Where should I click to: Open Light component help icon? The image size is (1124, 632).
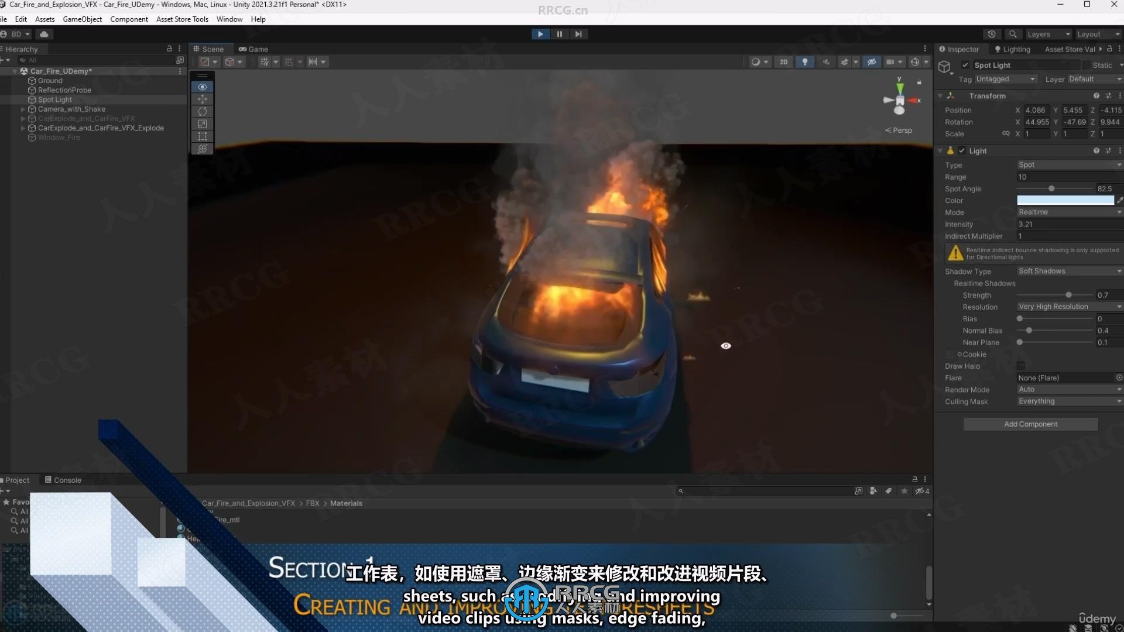[x=1096, y=150]
